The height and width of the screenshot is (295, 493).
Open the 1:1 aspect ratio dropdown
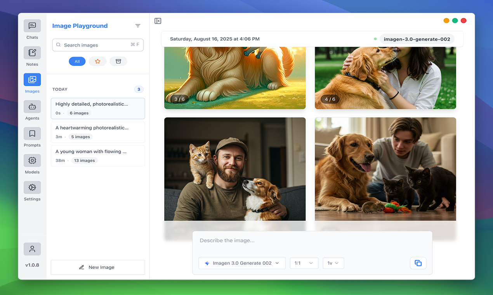[x=304, y=263]
